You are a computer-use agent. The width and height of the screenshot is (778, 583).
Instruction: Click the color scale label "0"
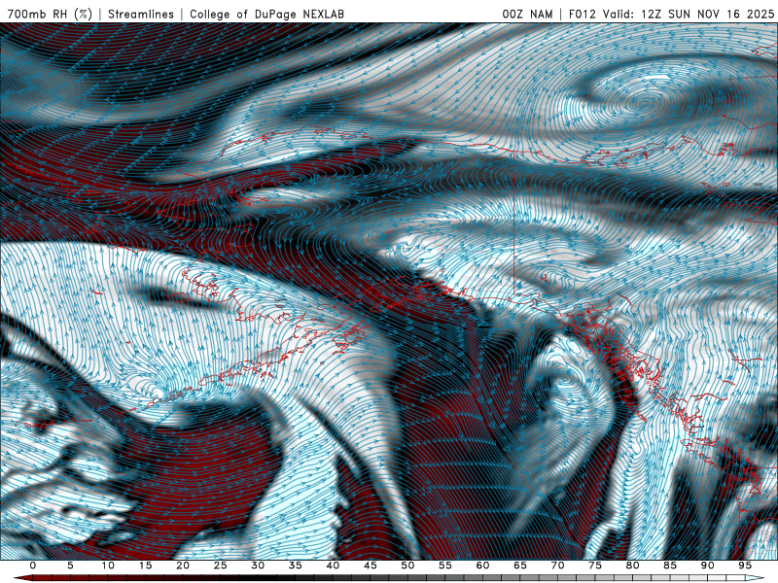pos(33,566)
